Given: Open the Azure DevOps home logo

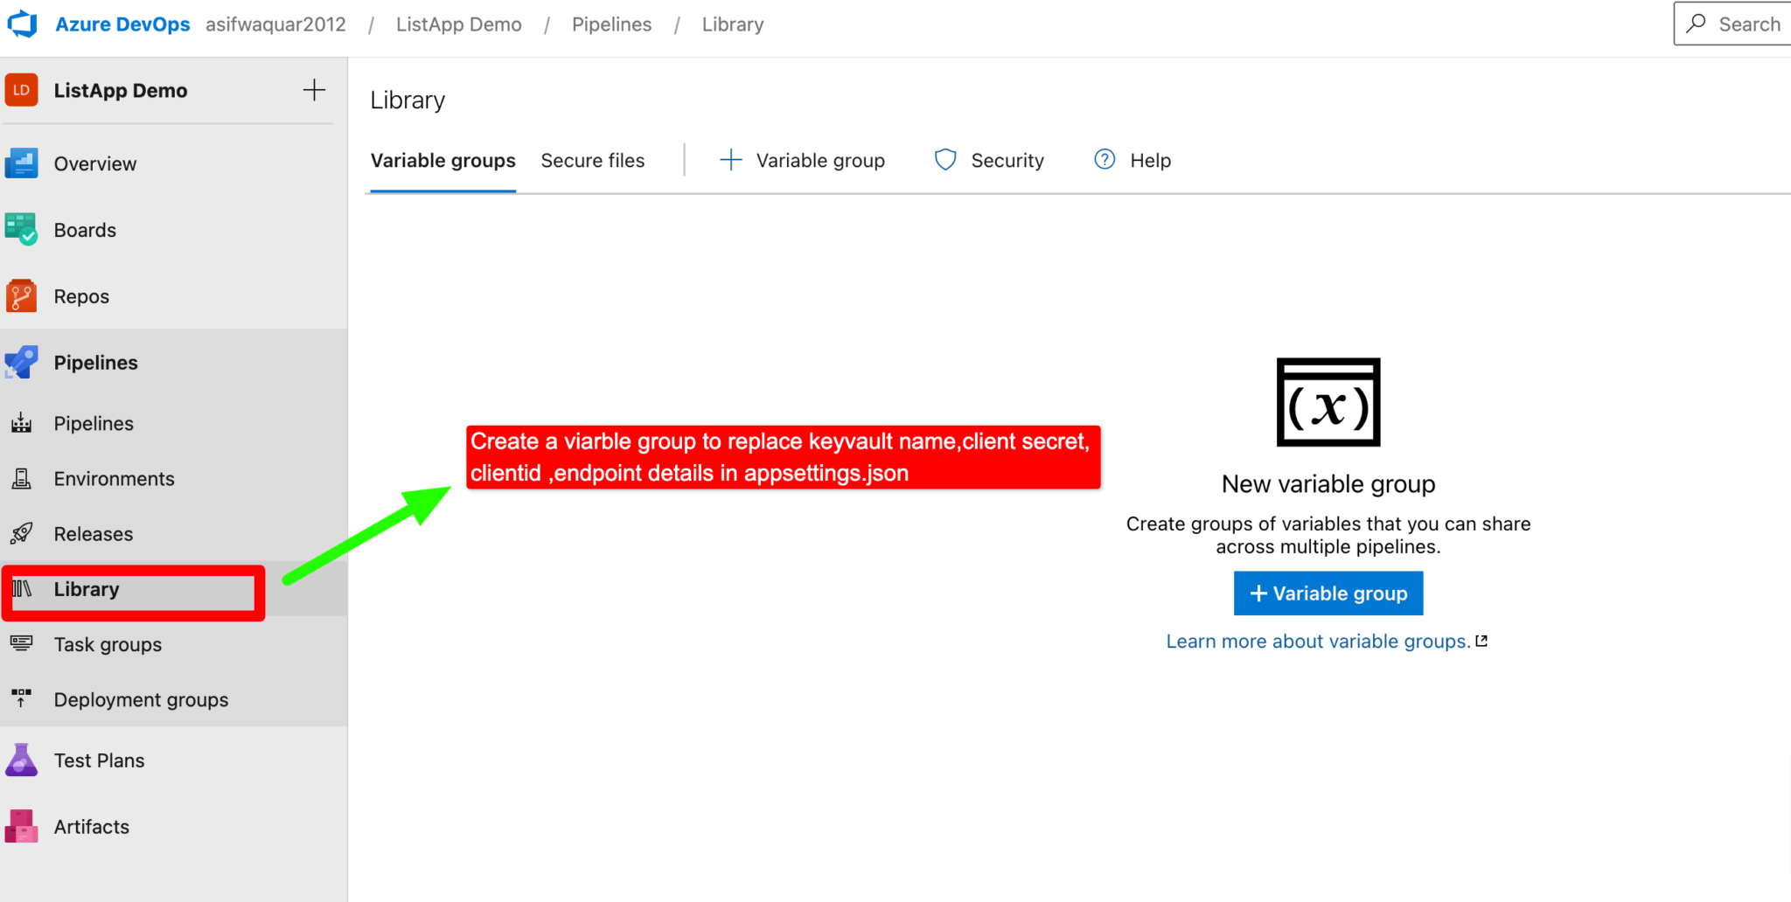Looking at the screenshot, I should (21, 23).
